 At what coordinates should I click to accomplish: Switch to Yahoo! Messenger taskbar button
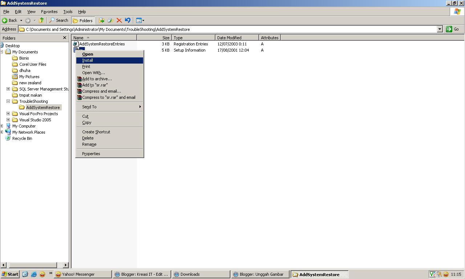click(x=83, y=274)
